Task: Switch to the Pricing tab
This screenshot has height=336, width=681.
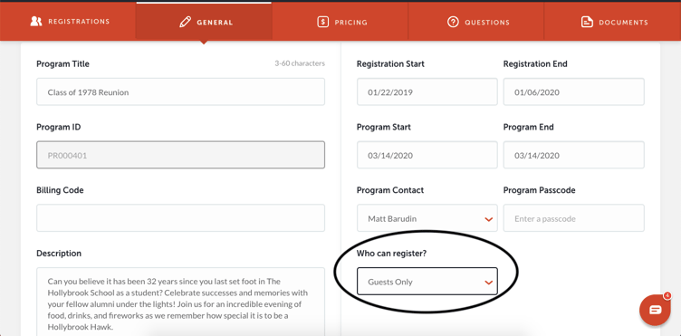Action: [340, 22]
